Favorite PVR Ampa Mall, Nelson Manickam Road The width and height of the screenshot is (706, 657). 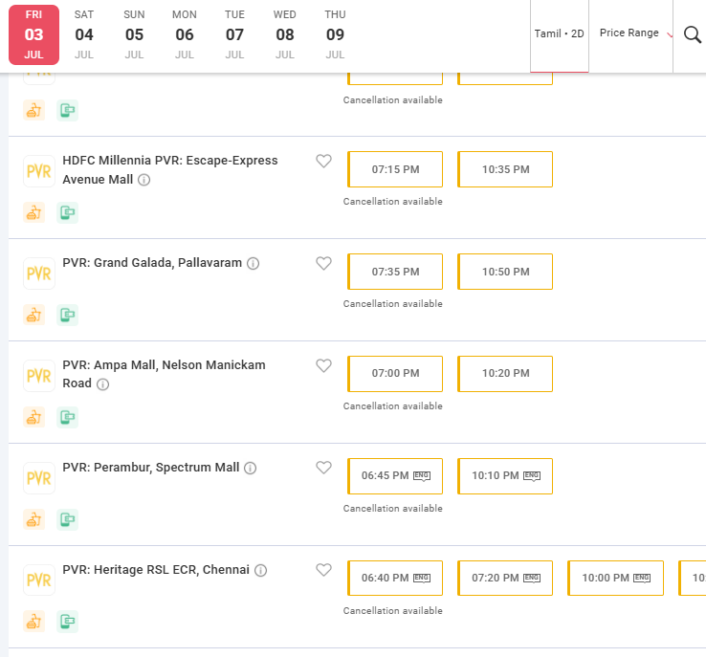[x=323, y=365]
